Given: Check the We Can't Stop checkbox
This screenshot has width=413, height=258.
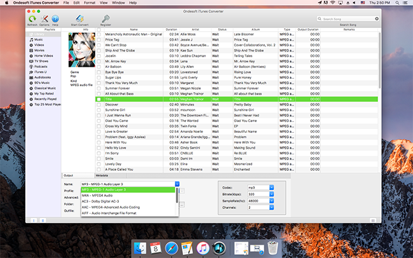Looking at the screenshot, I should coord(98,45).
